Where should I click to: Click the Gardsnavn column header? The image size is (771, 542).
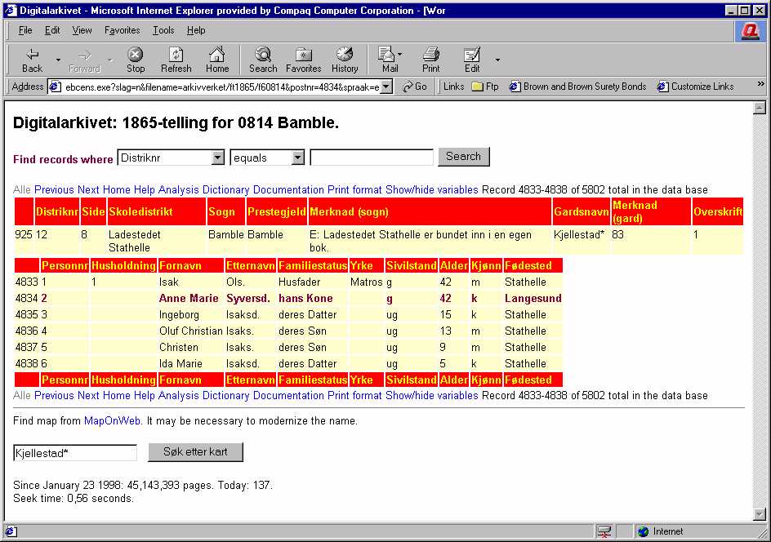pyautogui.click(x=582, y=211)
